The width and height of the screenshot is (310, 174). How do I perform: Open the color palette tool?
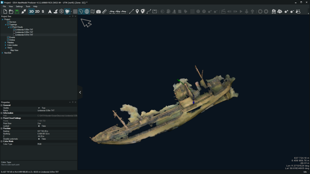click(x=67, y=11)
